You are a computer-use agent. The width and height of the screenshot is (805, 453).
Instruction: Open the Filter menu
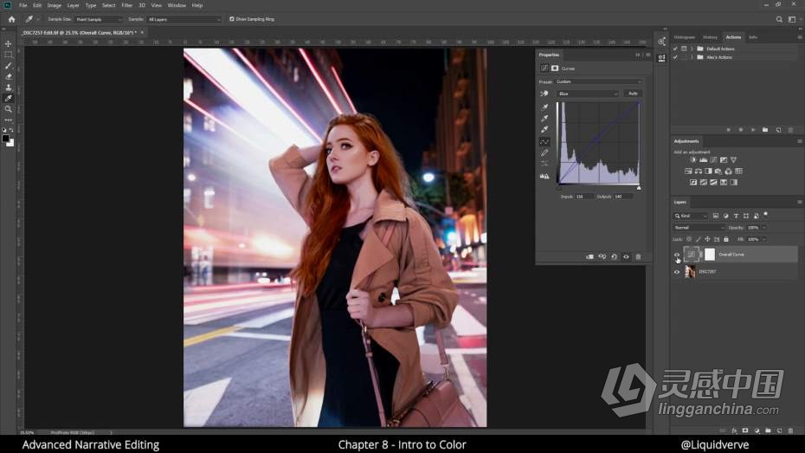(126, 5)
